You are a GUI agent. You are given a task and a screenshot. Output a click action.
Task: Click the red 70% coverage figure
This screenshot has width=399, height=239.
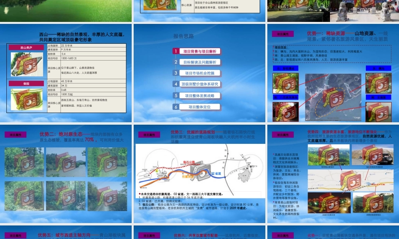(x=89, y=140)
